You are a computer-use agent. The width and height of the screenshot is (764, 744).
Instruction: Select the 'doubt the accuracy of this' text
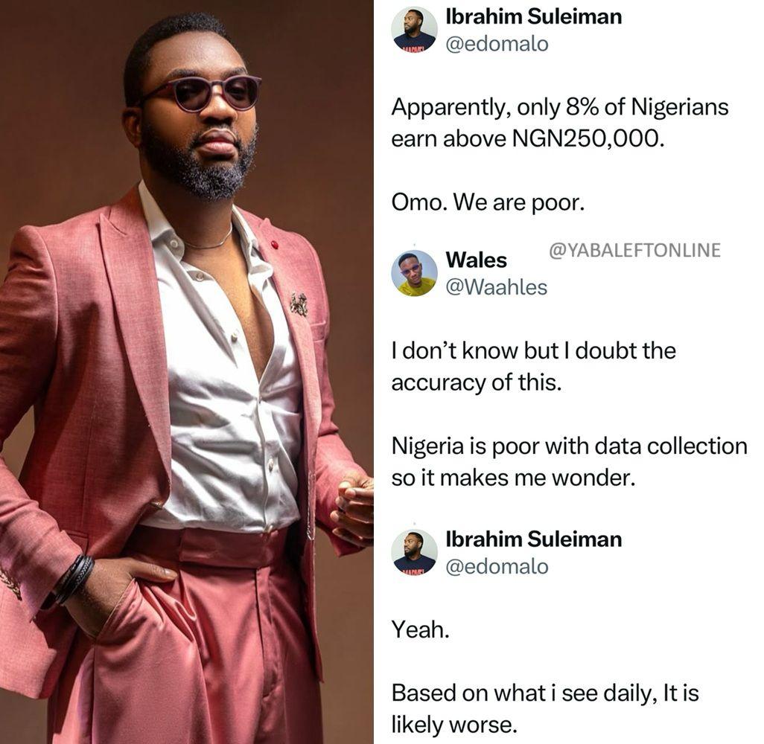tap(533, 366)
